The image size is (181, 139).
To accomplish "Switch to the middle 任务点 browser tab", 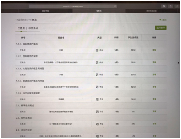I will click(99, 11).
